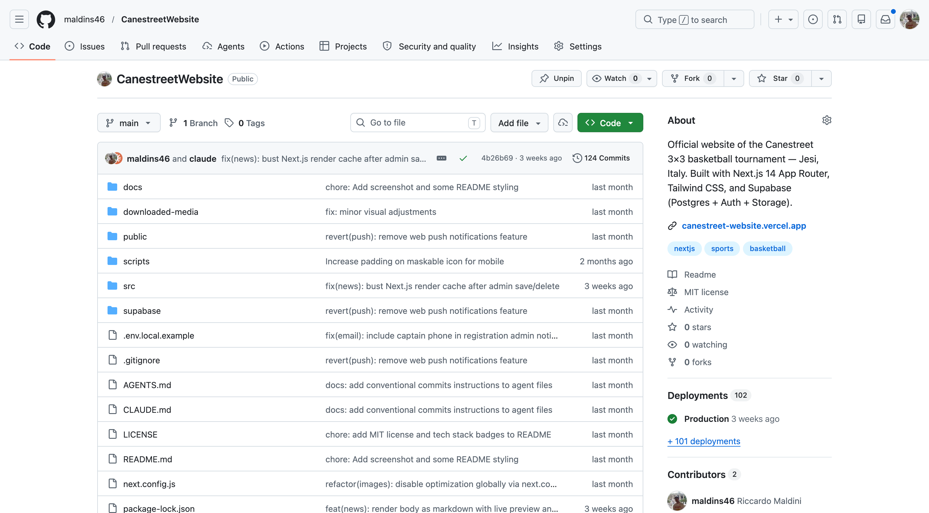Open the Add file dropdown

(519, 123)
